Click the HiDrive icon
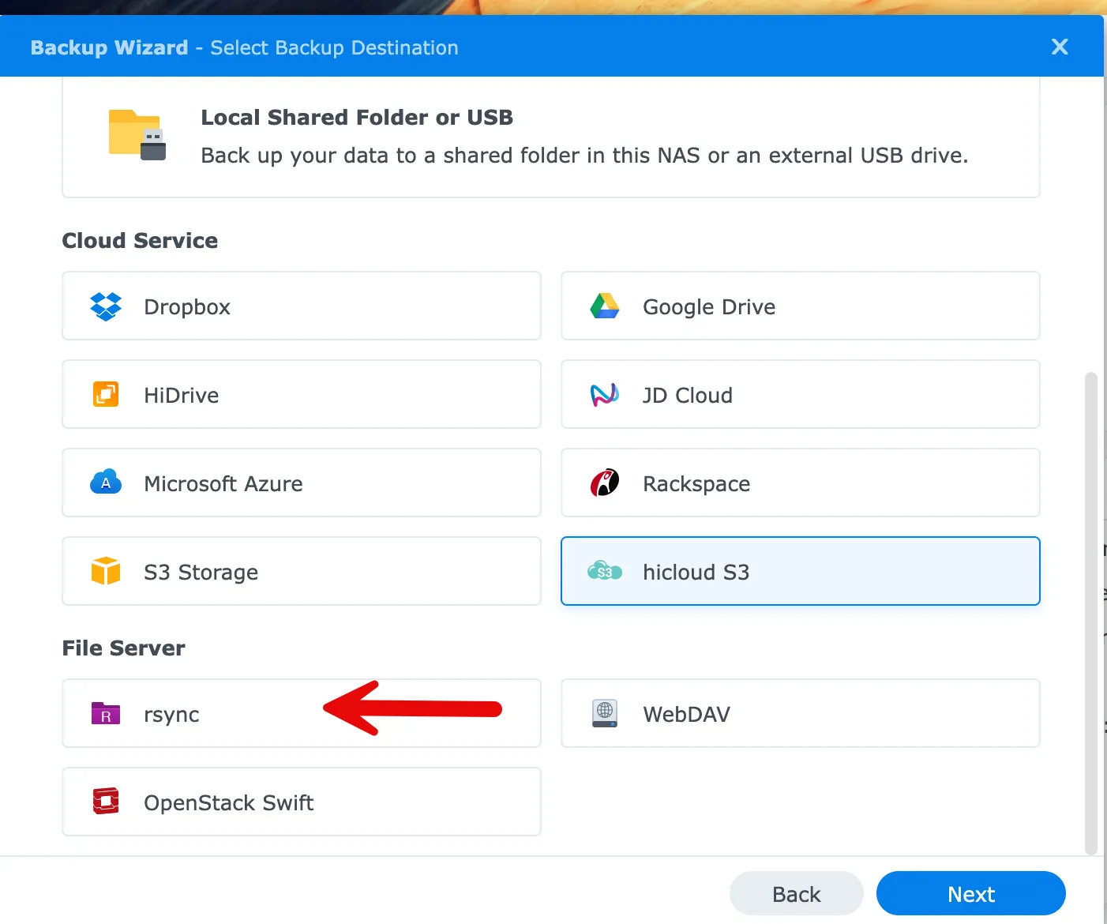The width and height of the screenshot is (1107, 924). click(106, 395)
